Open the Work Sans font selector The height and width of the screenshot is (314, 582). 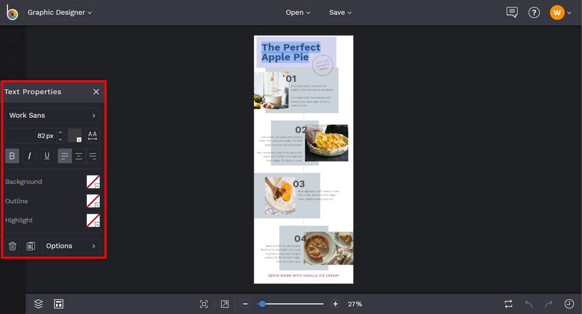point(52,115)
